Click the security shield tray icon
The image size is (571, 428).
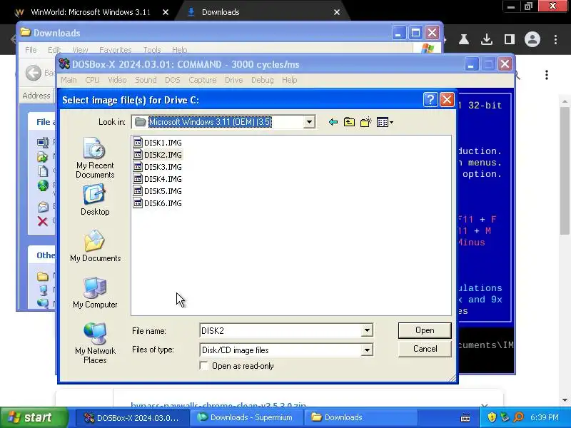pyautogui.click(x=492, y=417)
